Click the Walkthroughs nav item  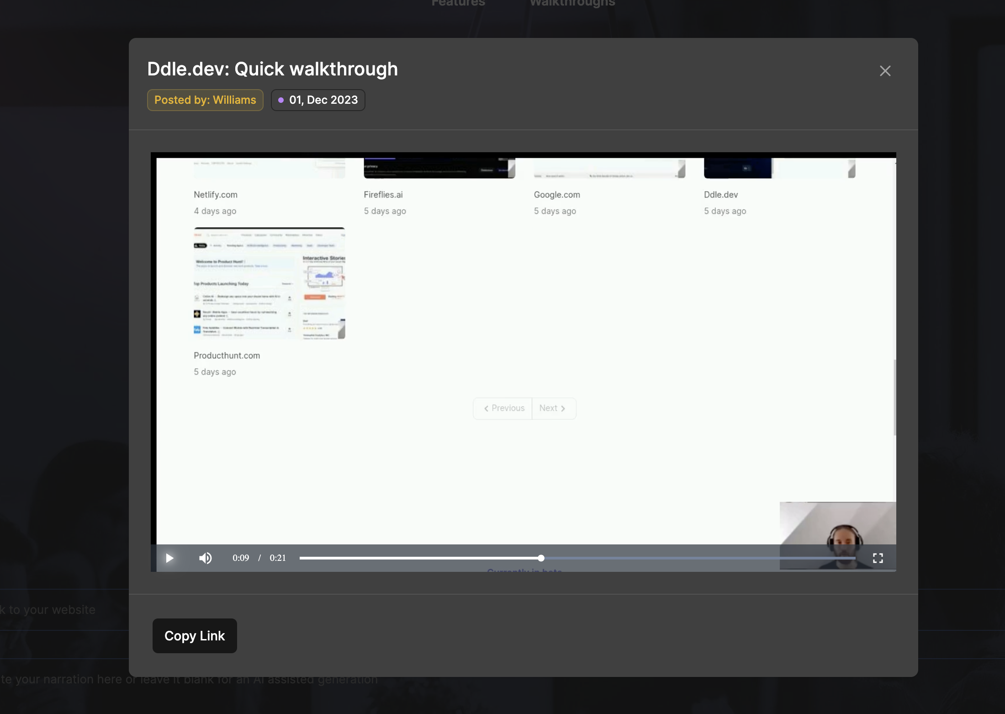(x=572, y=3)
